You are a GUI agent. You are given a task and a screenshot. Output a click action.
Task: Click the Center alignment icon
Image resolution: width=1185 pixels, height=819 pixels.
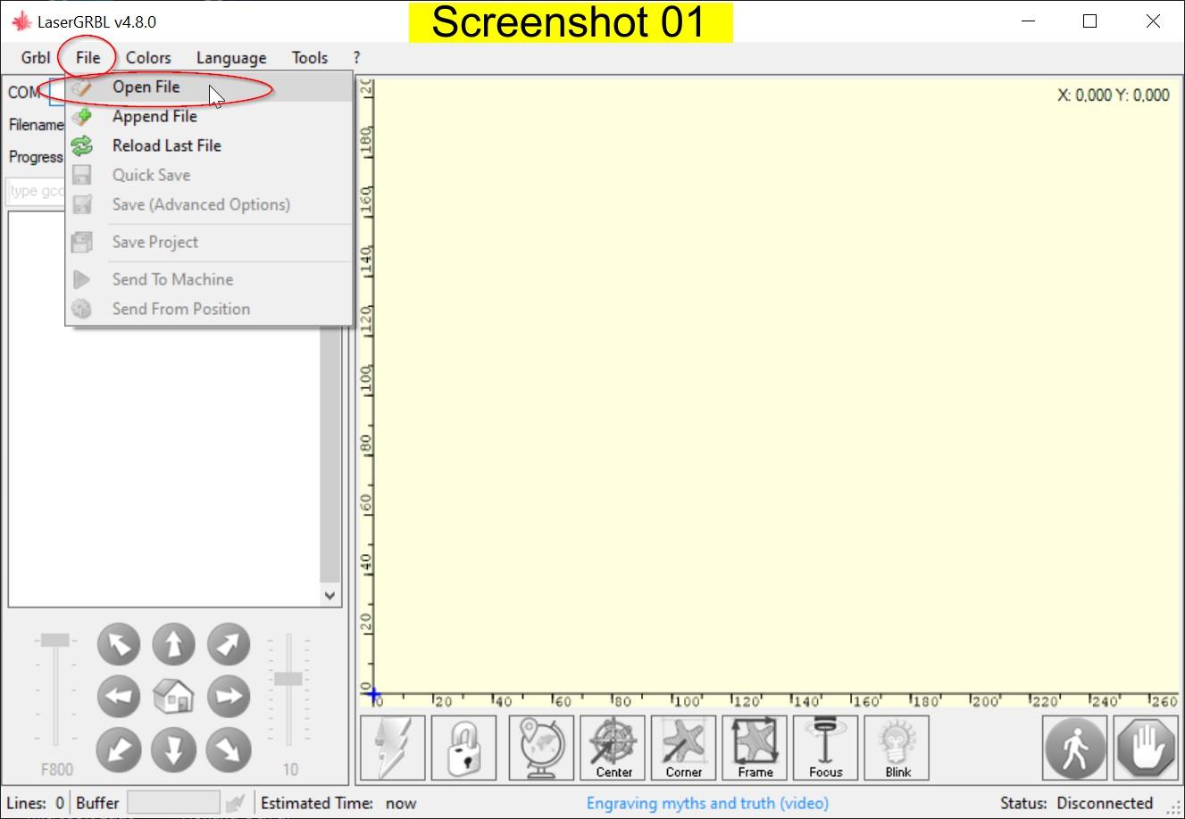point(612,748)
